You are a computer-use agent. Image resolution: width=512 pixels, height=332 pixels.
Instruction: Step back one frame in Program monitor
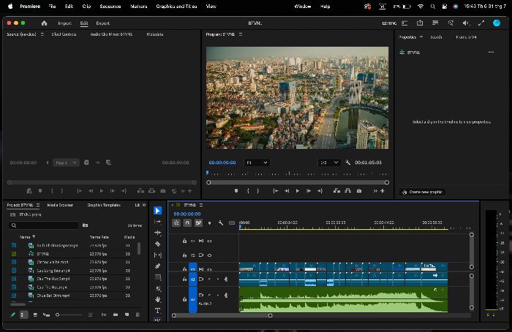[287, 191]
